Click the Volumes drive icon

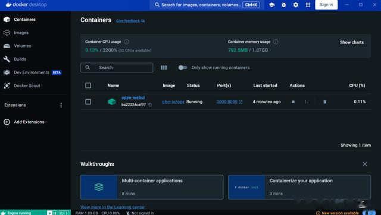click(7, 46)
